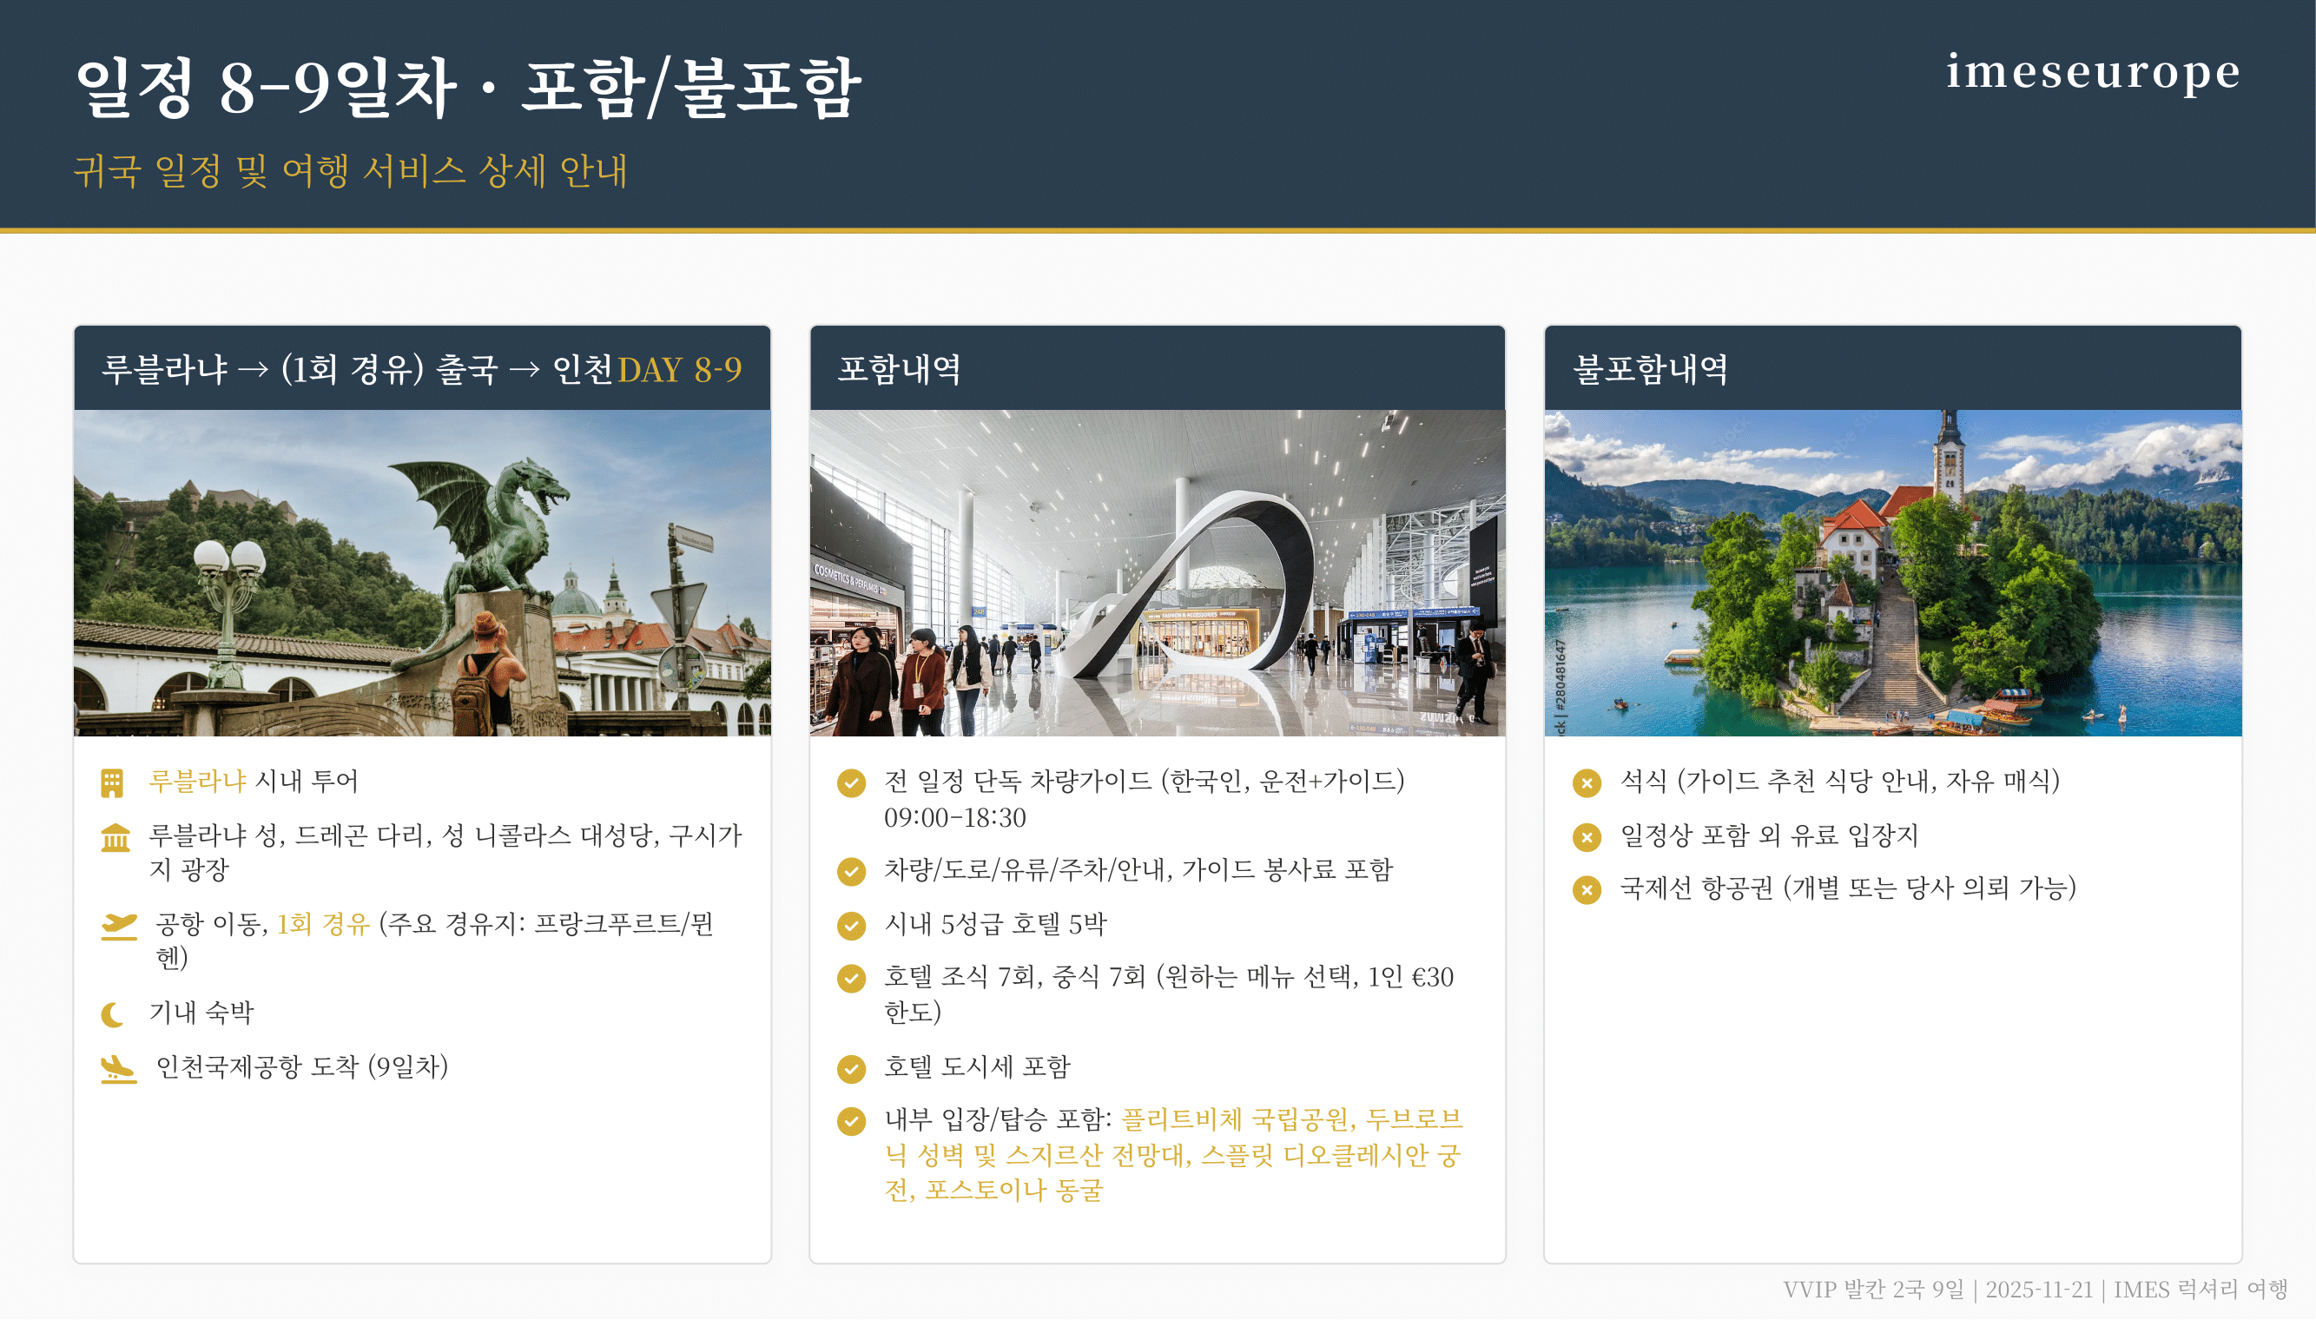This screenshot has width=2316, height=1320.
Task: Click the Lake Bled island photo
Action: [1891, 572]
